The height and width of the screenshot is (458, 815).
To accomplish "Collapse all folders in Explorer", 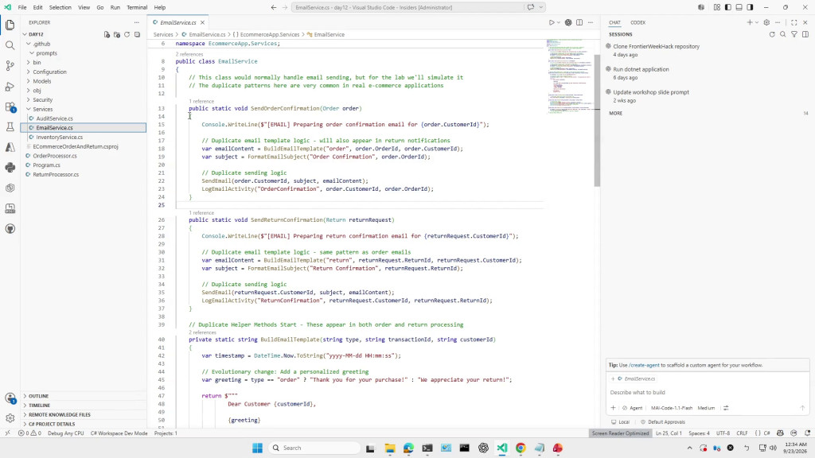I will (x=137, y=34).
